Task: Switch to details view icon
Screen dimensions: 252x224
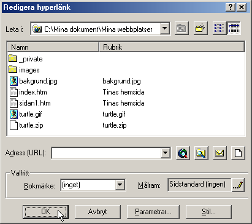Action: 234,28
